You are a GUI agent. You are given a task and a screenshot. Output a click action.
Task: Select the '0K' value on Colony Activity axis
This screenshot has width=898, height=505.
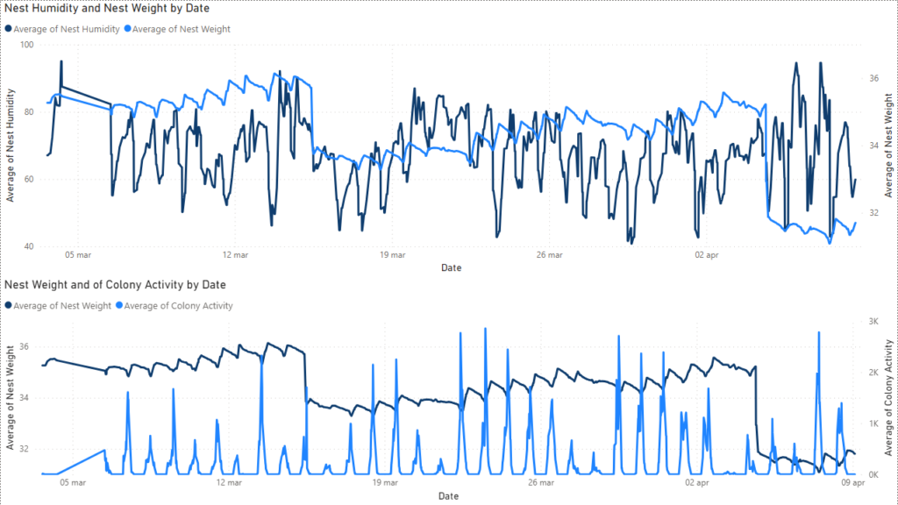pyautogui.click(x=874, y=474)
